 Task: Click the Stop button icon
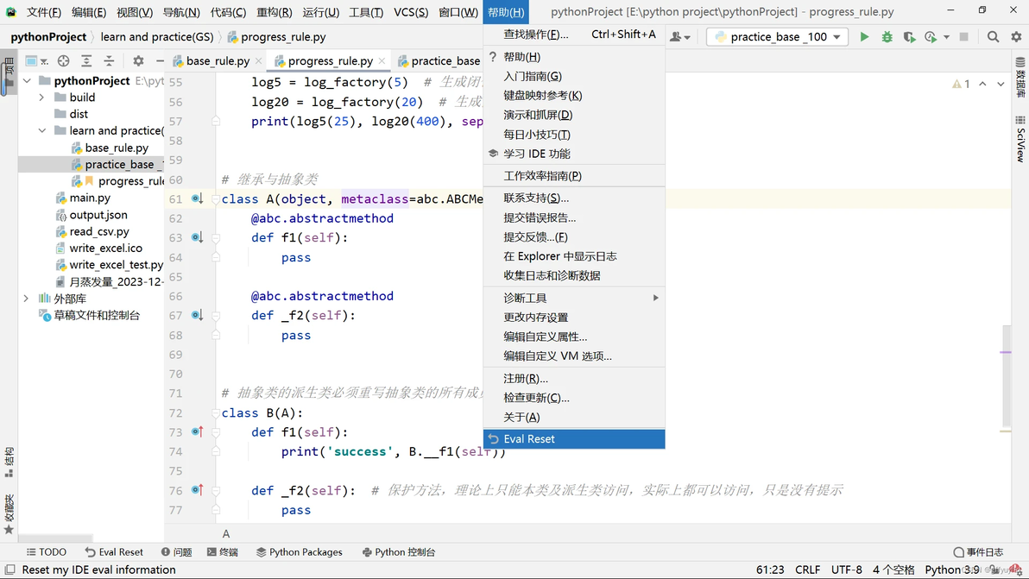tap(963, 37)
